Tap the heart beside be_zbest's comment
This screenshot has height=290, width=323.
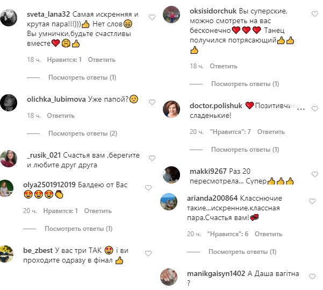tap(148, 253)
